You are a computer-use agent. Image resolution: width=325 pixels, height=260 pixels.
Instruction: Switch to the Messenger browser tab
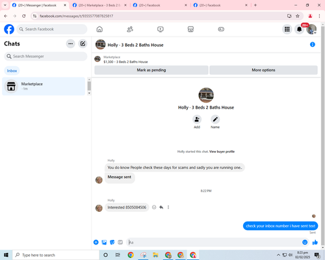[x=39, y=5]
